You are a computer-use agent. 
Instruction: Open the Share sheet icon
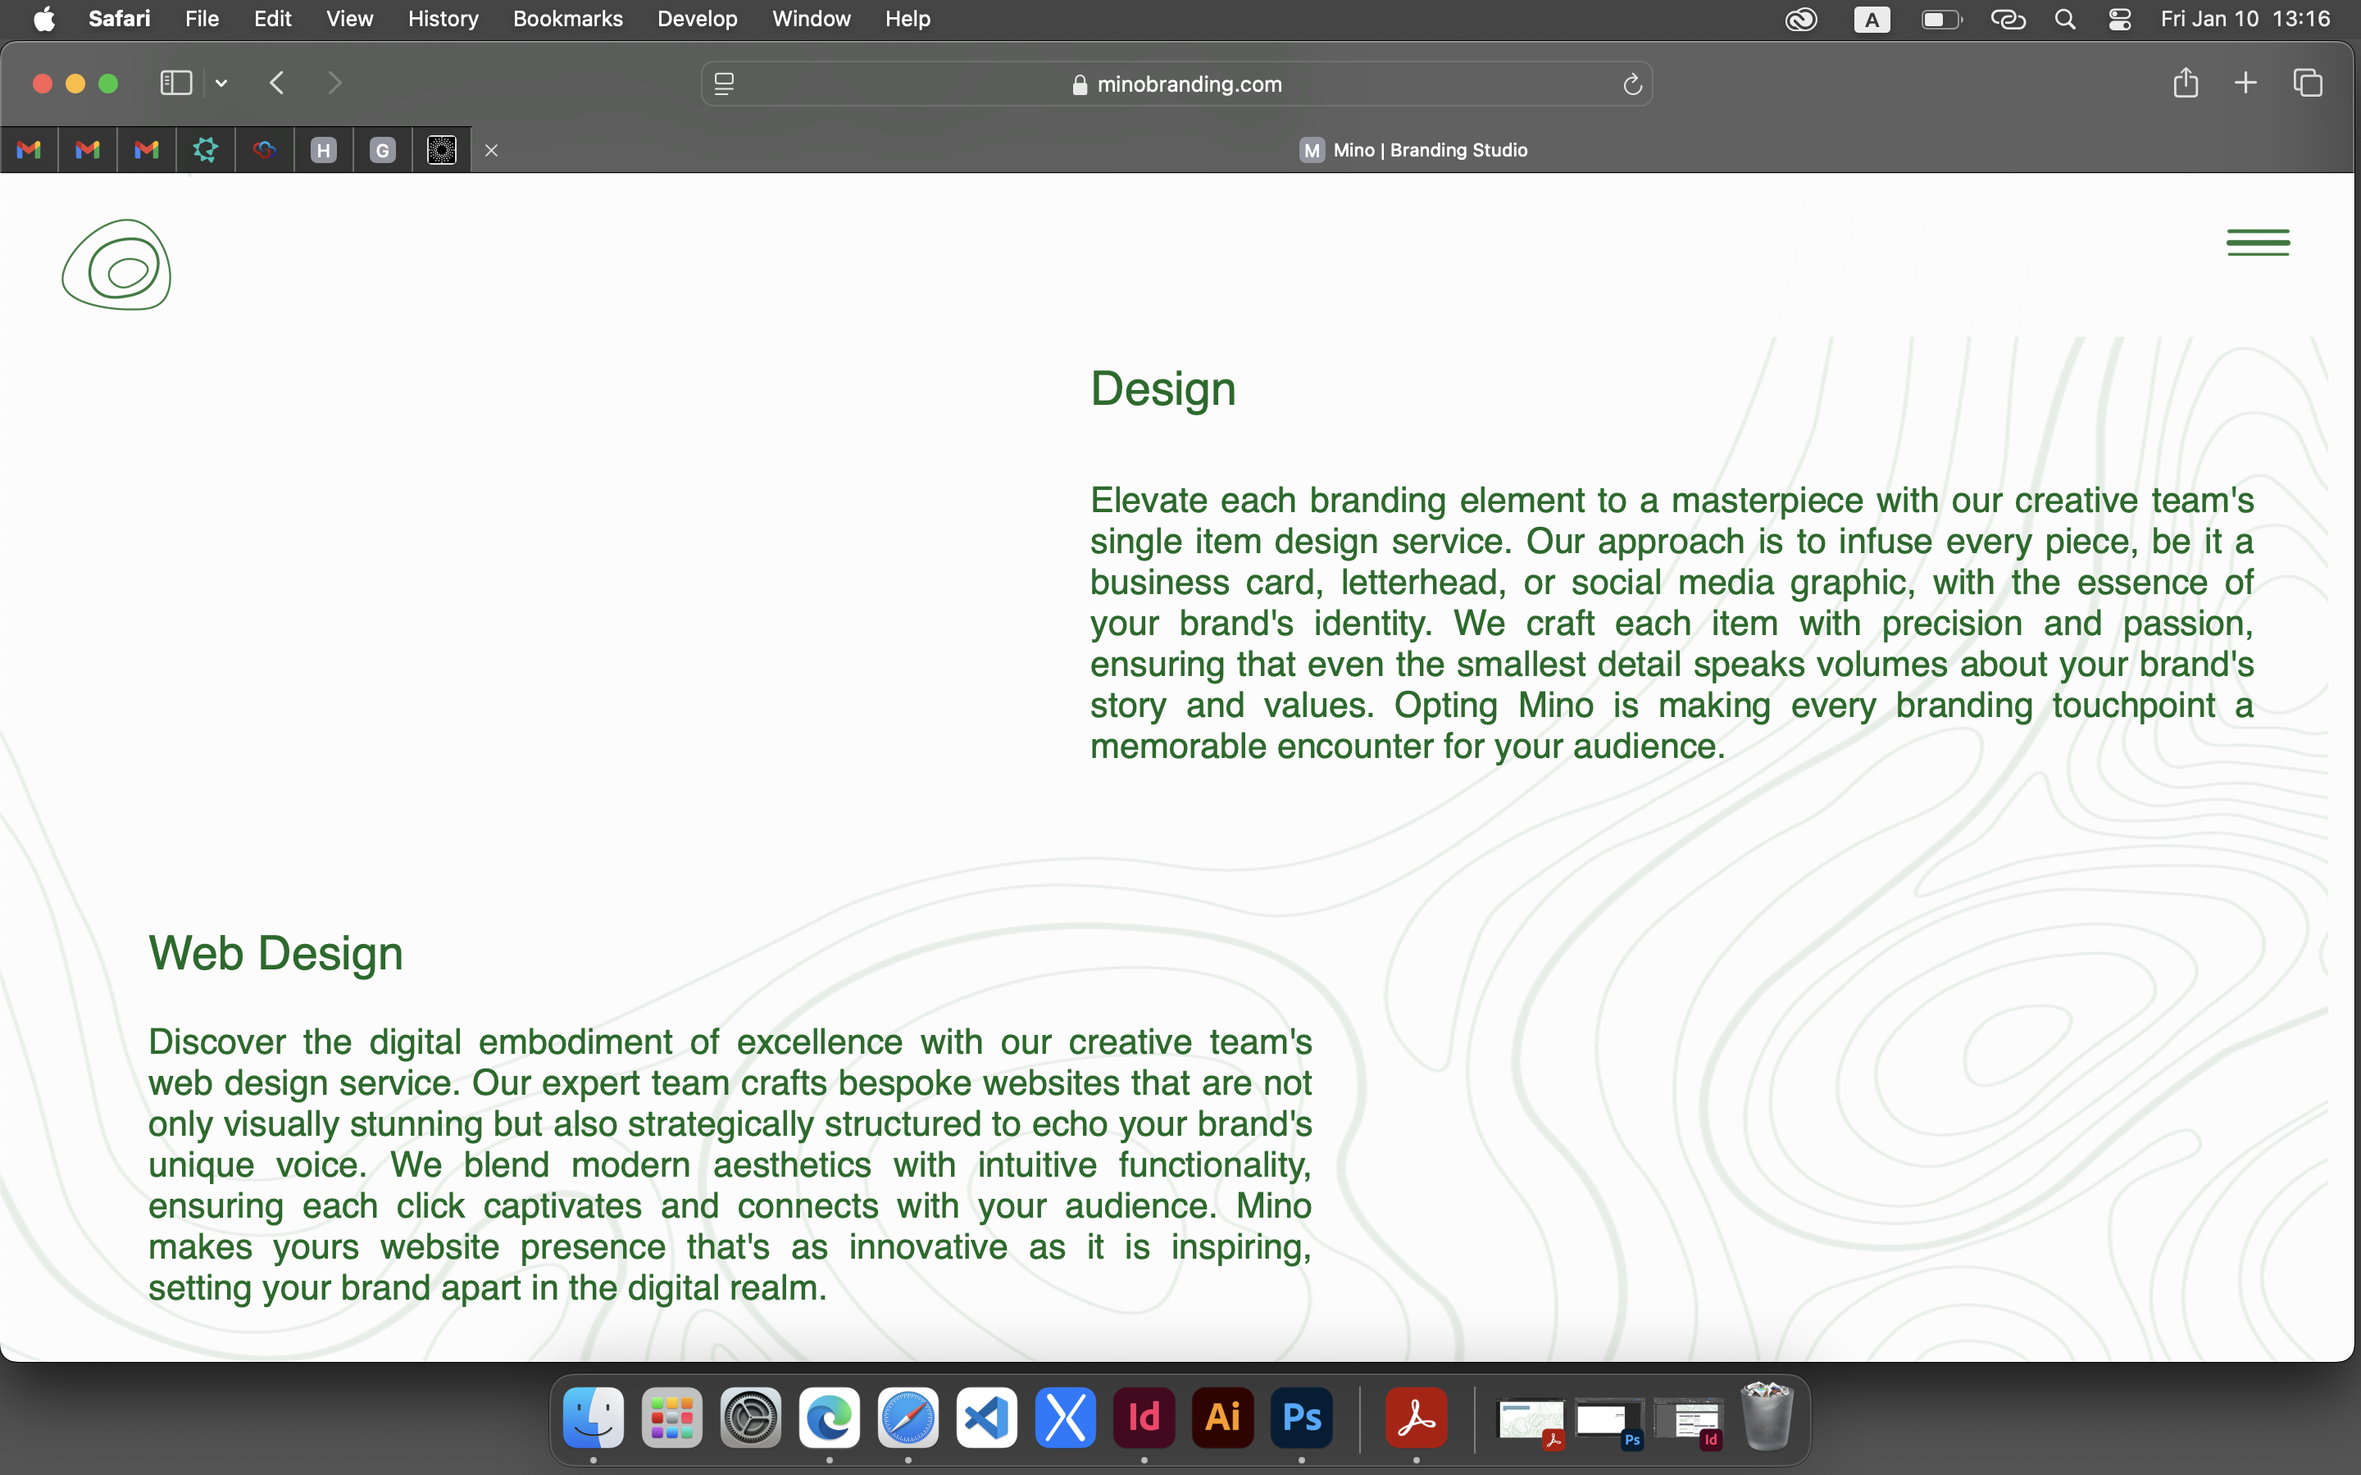point(2186,83)
